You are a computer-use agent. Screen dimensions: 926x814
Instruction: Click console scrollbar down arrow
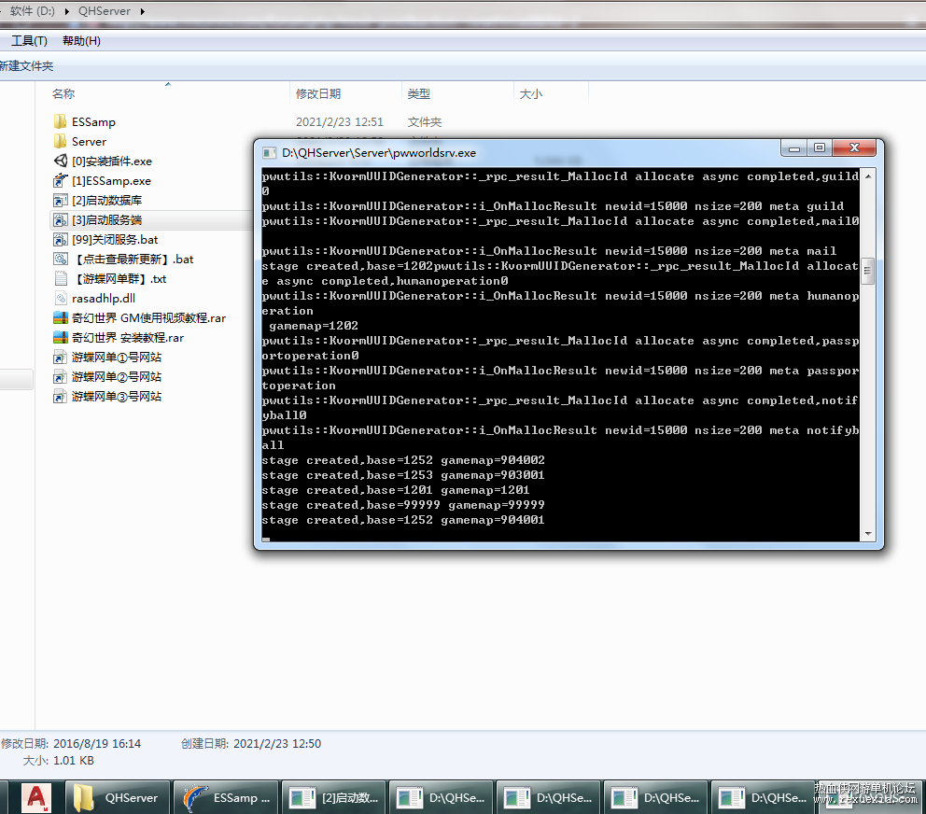(x=868, y=533)
